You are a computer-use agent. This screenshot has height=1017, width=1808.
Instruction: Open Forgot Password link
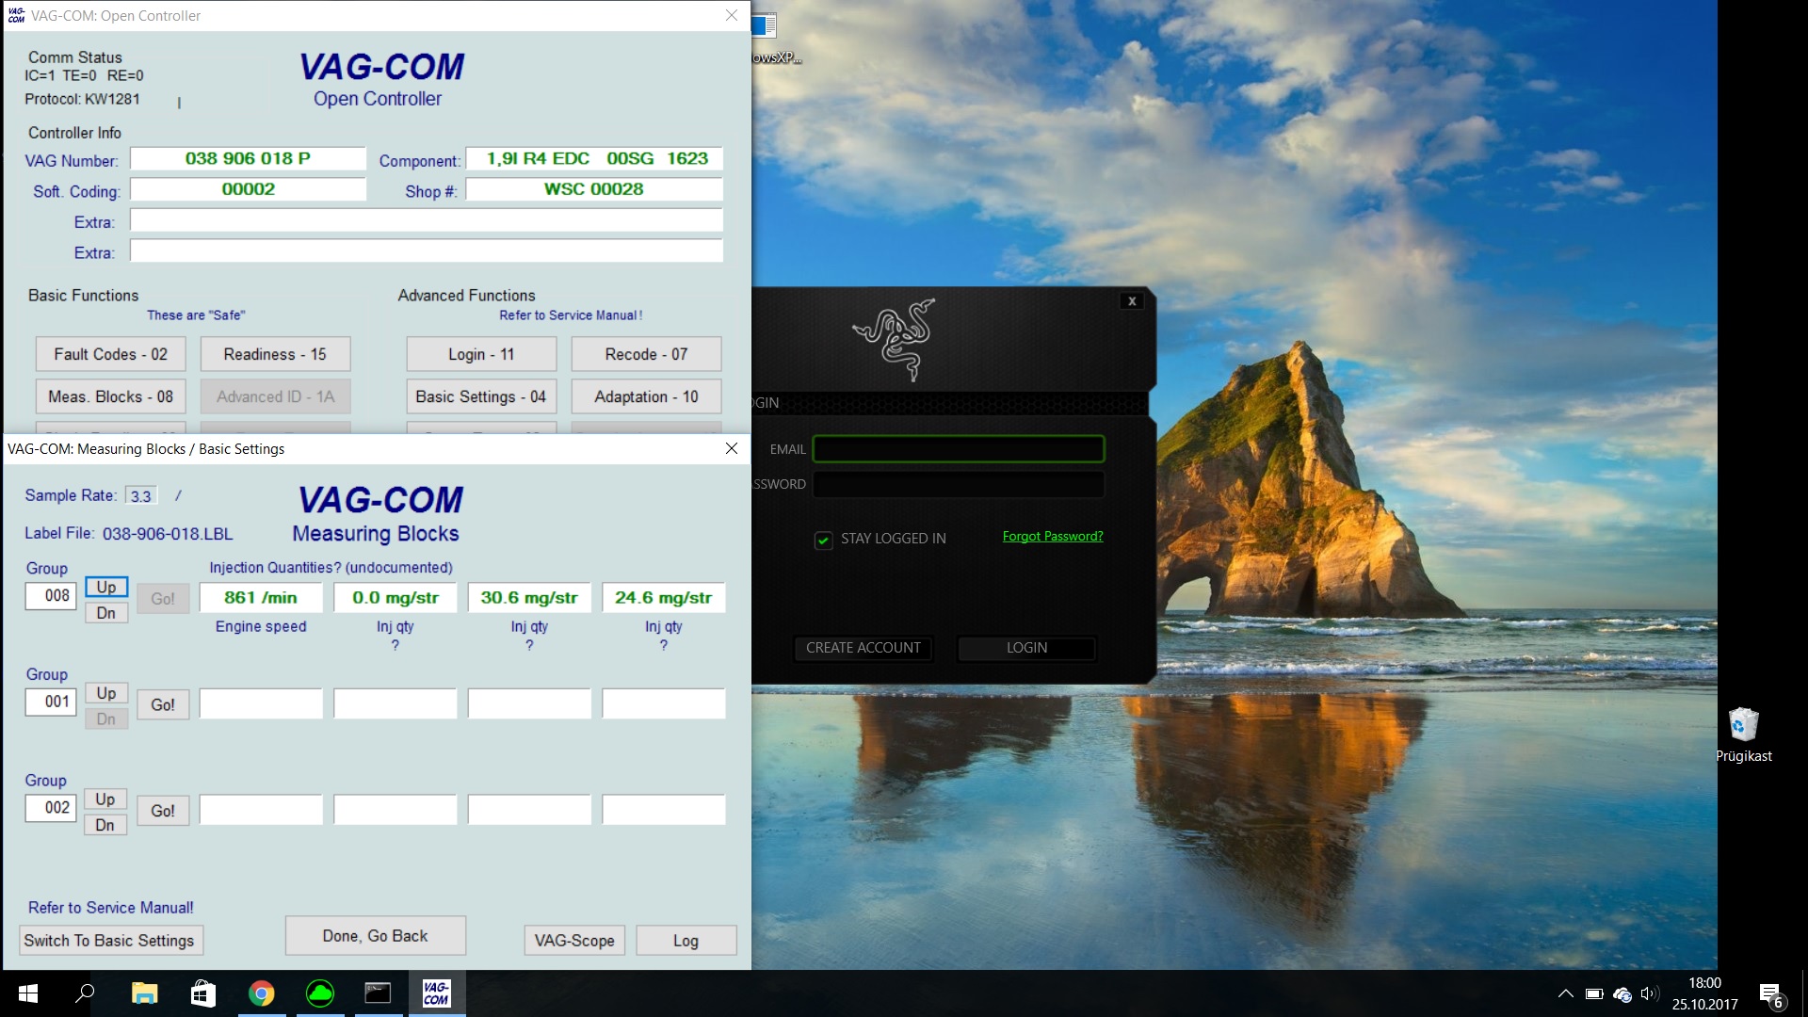pos(1053,537)
